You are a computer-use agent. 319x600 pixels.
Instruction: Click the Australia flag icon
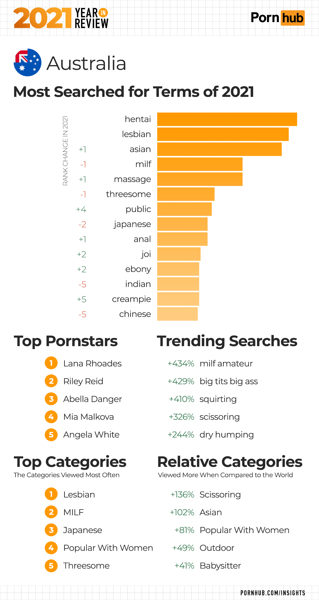[x=28, y=62]
